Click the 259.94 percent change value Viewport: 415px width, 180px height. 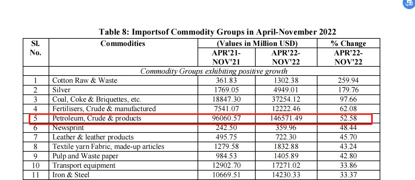[348, 80]
